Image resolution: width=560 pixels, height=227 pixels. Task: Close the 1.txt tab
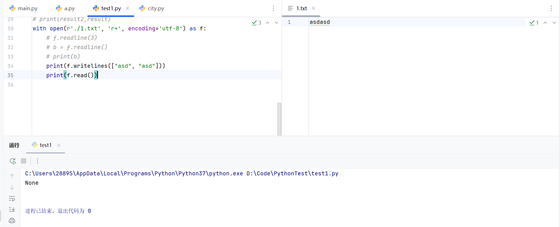click(314, 8)
